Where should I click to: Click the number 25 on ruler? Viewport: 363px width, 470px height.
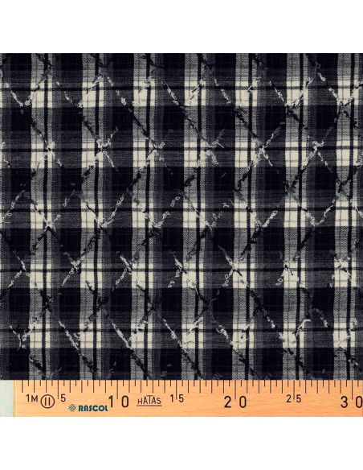click(x=293, y=399)
